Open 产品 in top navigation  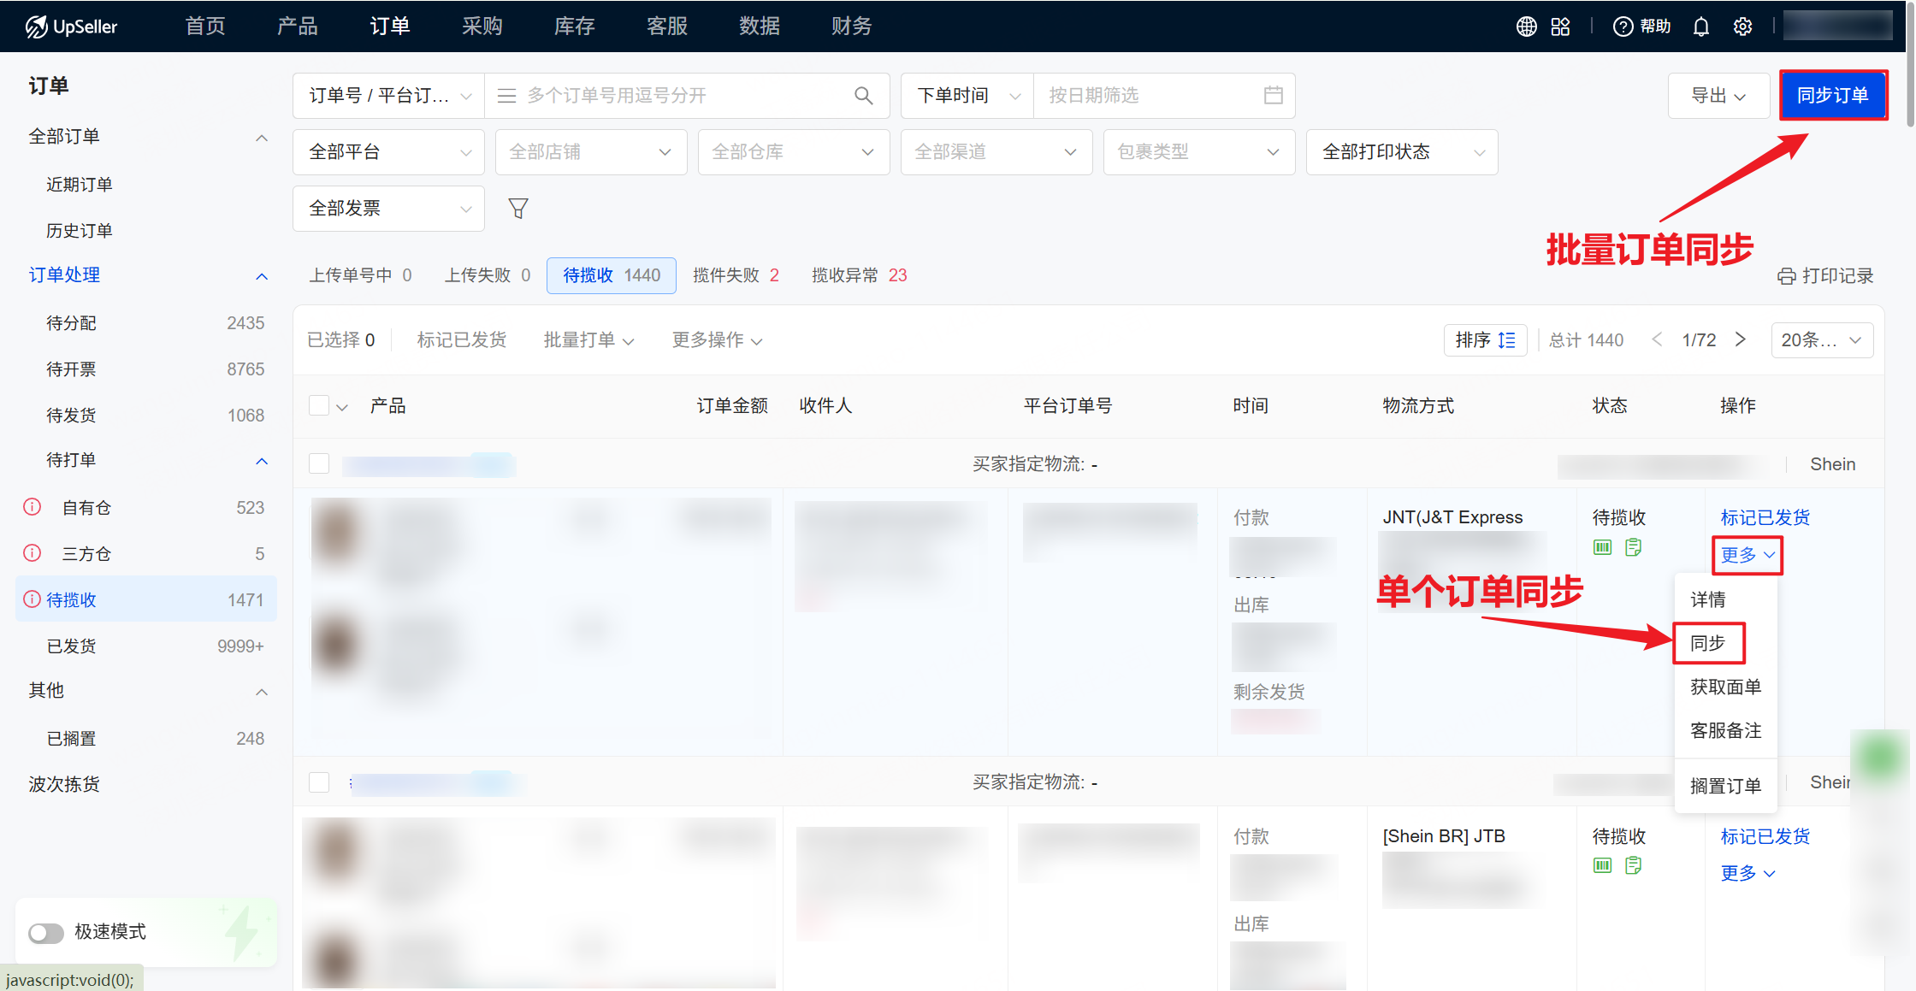298,27
